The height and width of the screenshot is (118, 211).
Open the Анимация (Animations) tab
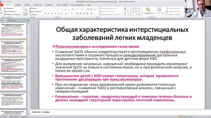click(49, 5)
